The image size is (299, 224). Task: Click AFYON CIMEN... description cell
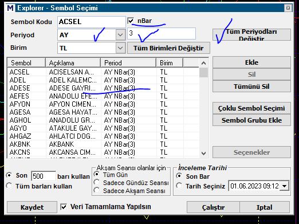pyautogui.click(x=73, y=104)
